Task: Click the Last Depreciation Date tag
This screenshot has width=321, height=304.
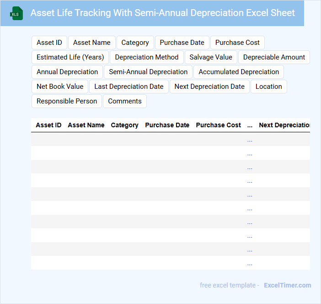Action: [129, 87]
